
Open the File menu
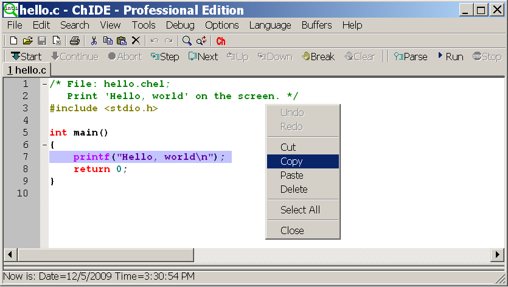[x=15, y=26]
